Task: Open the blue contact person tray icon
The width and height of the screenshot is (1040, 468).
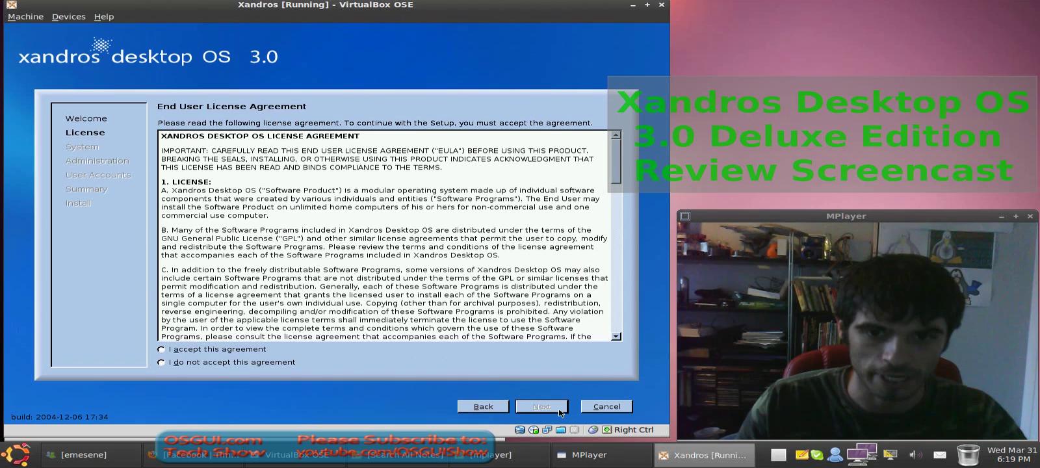Action: coord(835,455)
